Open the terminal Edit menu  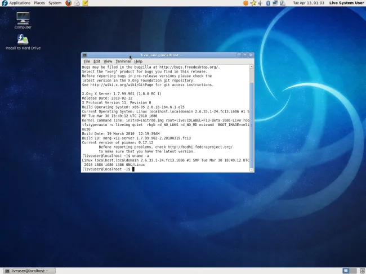click(97, 61)
